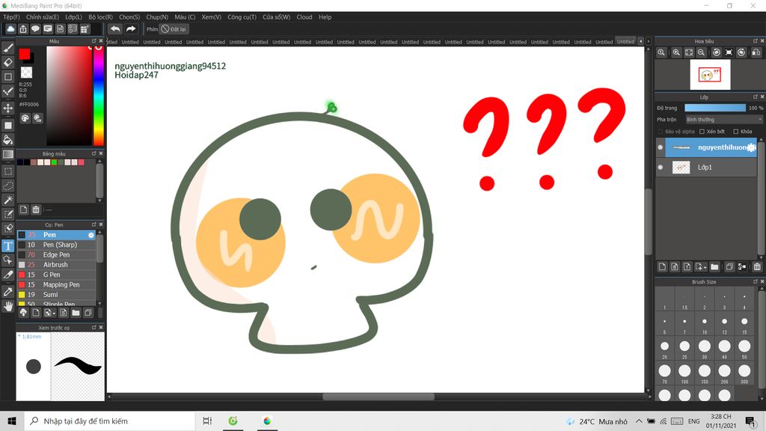This screenshot has height=431, width=766.
Task: Click the transparent color swatch
Action: point(26,73)
